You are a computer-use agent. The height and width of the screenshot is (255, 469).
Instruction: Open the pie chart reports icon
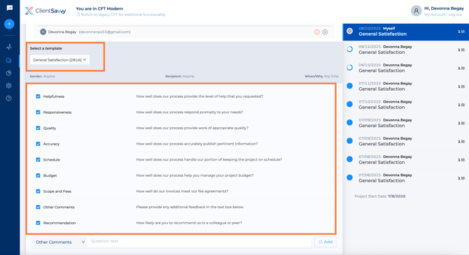pos(8,73)
